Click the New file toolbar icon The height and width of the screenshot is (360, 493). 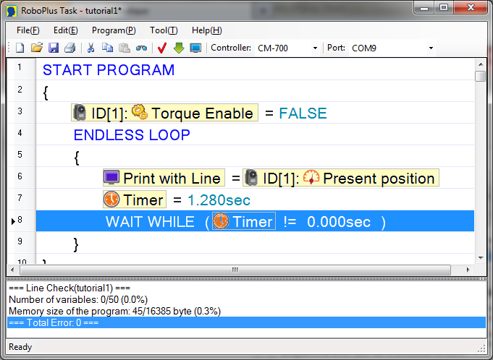pyautogui.click(x=20, y=48)
